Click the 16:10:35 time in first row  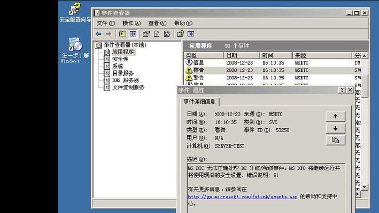pos(273,63)
